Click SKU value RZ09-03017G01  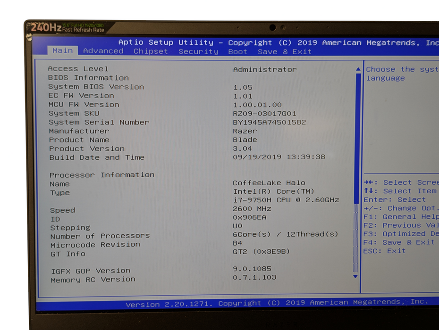264,114
